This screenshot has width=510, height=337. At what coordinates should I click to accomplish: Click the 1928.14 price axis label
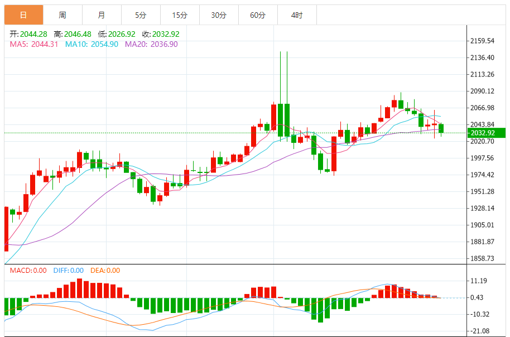pyautogui.click(x=482, y=209)
